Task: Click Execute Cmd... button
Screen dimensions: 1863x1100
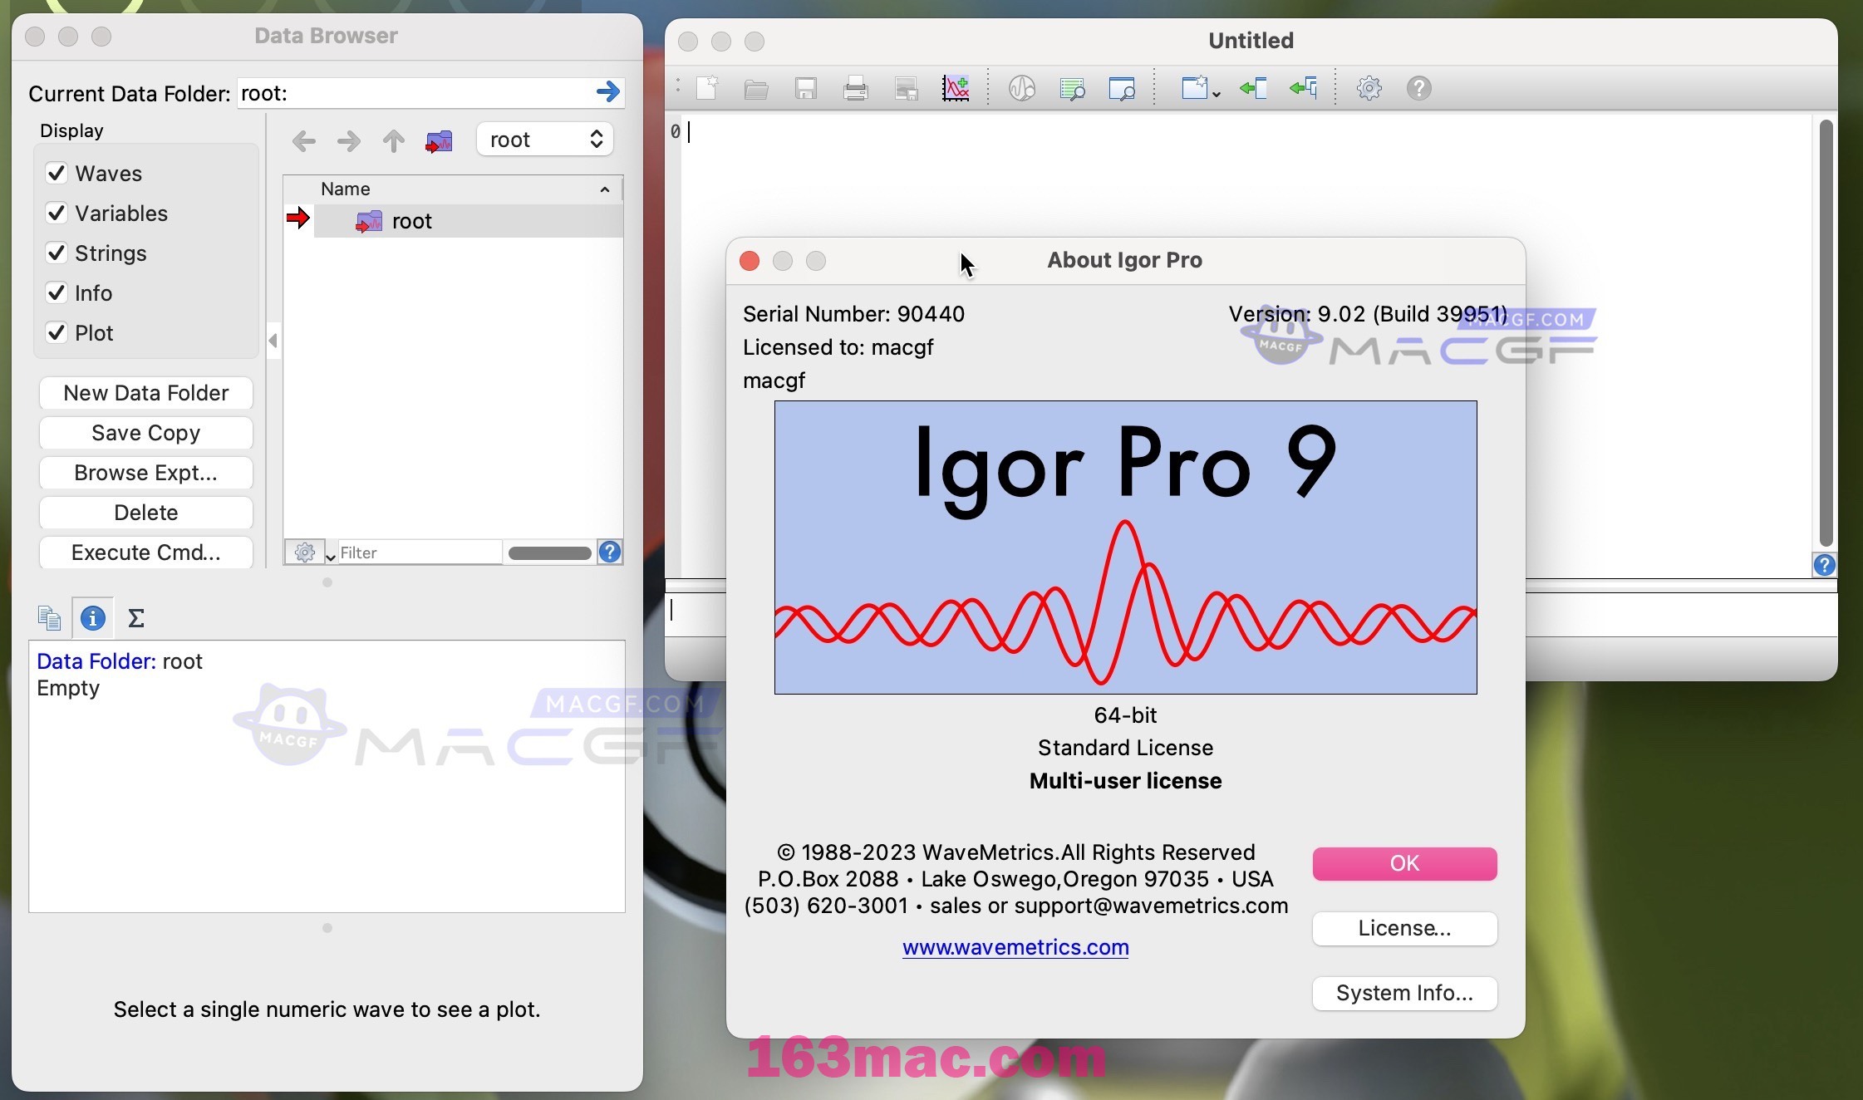Action: tap(146, 552)
